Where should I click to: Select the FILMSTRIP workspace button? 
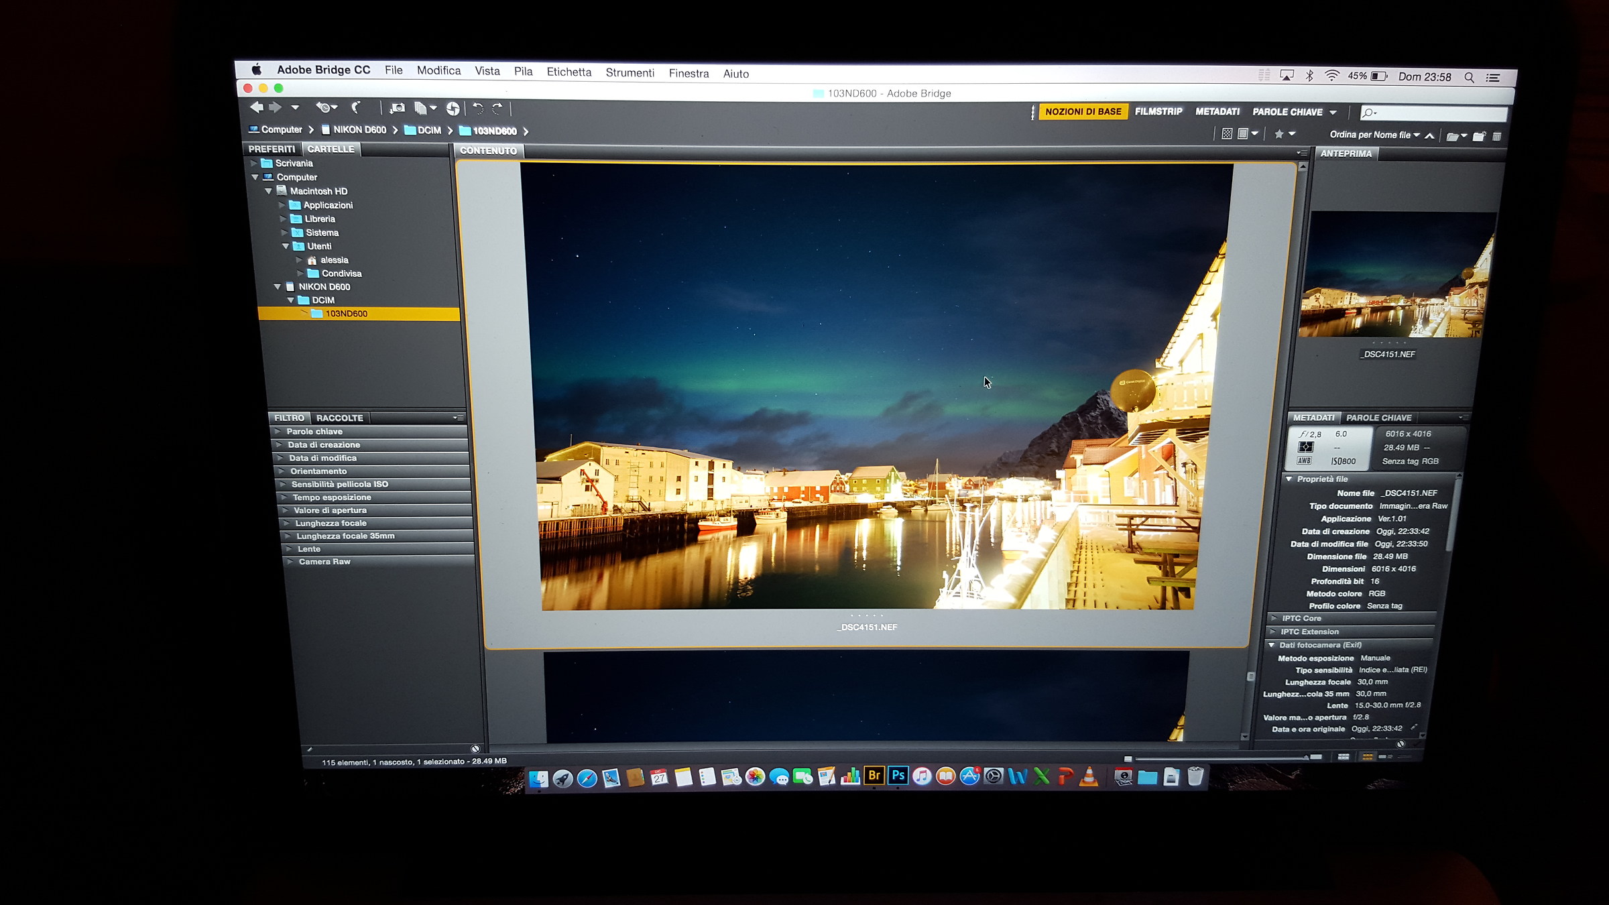[x=1158, y=112]
